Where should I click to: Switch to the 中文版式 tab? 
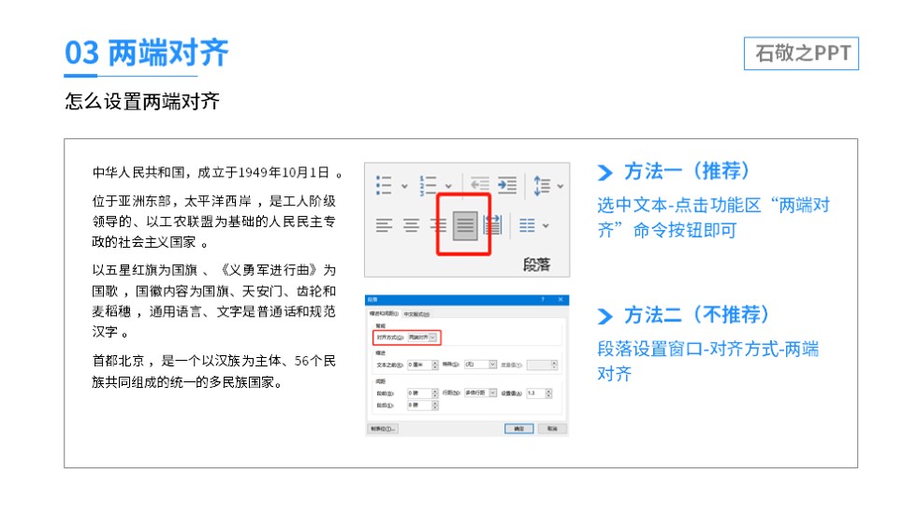[416, 314]
